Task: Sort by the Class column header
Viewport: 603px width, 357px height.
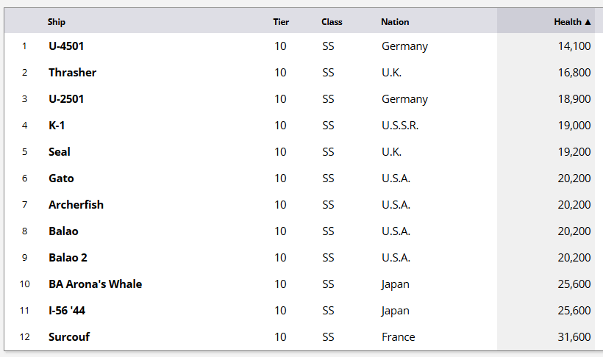Action: pyautogui.click(x=332, y=22)
